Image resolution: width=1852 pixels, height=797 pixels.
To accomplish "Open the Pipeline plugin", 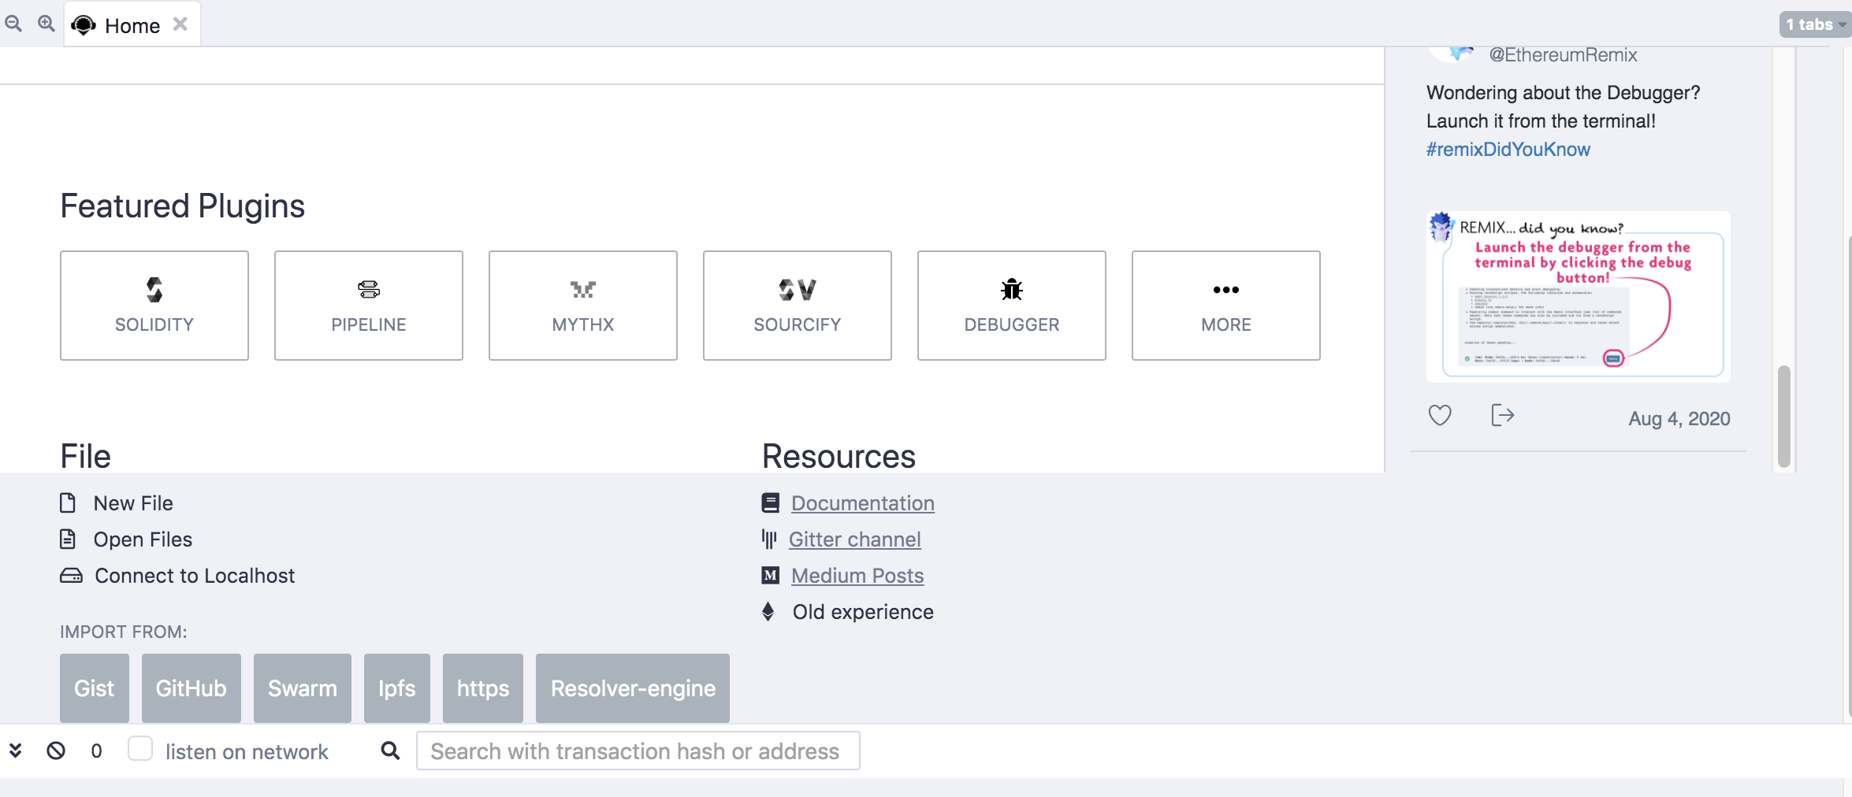I will [x=369, y=306].
